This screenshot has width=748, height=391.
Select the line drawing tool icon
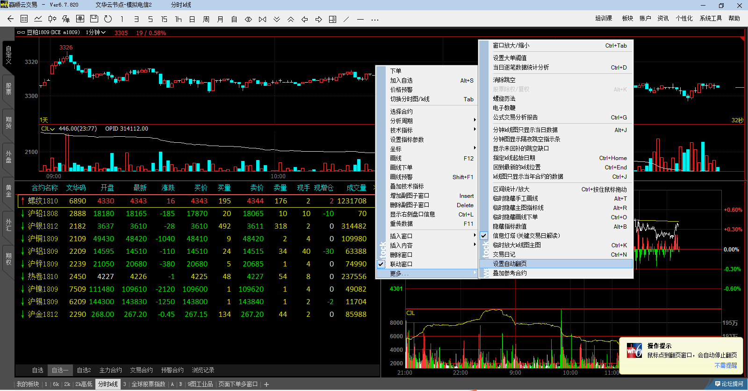(346, 19)
